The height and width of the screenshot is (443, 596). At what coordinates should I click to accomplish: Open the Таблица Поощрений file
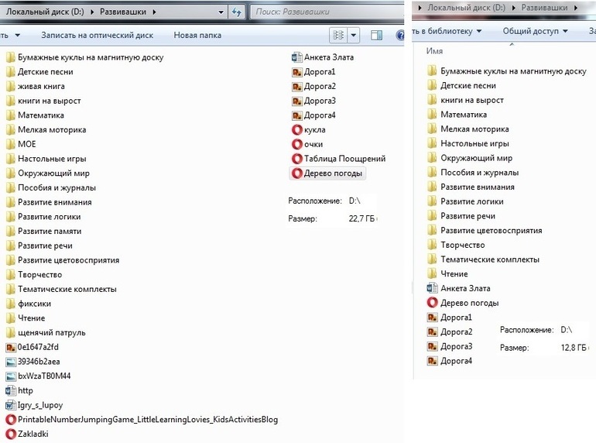click(344, 159)
